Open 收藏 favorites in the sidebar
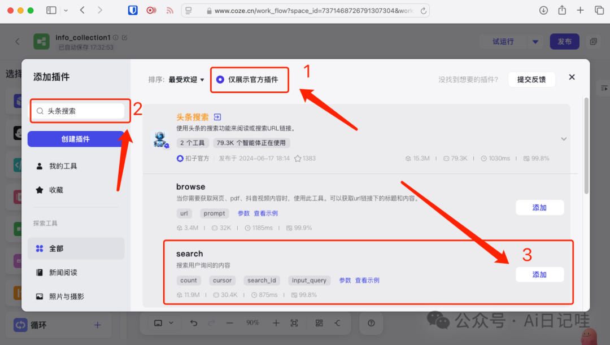610x345 pixels. (x=76, y=190)
